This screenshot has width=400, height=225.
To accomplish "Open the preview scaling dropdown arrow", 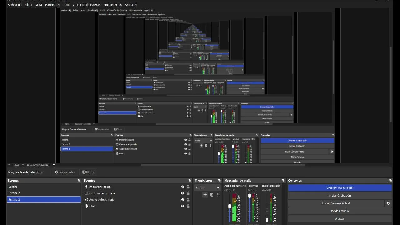I will (54, 165).
